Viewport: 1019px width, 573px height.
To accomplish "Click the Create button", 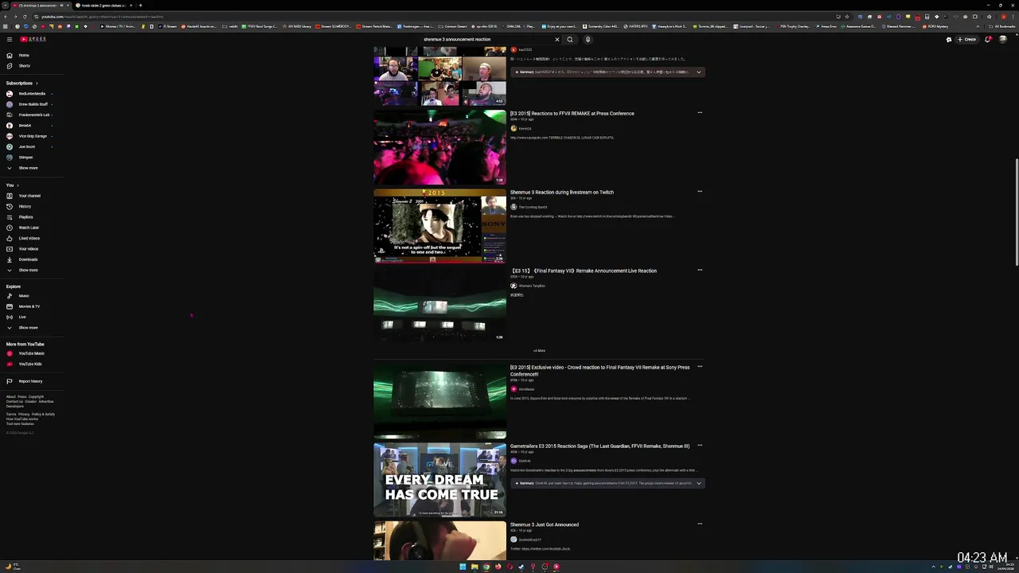I will click(x=967, y=39).
